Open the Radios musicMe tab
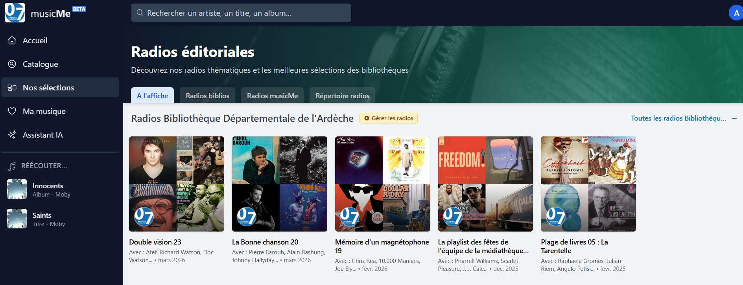Screen dimensions: 743x285 pyautogui.click(x=272, y=96)
